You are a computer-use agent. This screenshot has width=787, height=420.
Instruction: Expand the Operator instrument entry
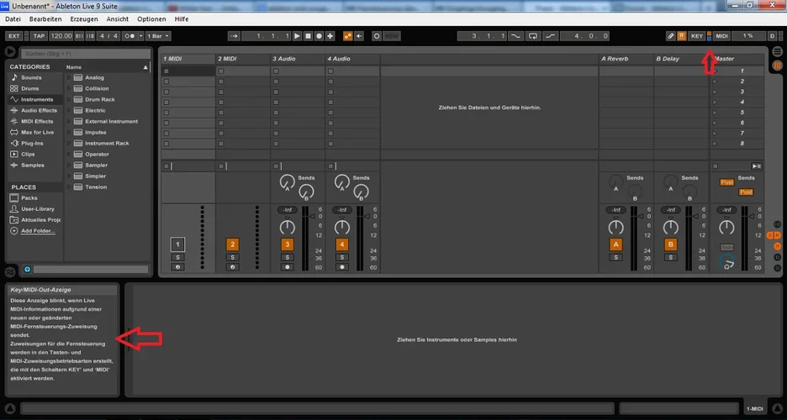click(x=69, y=155)
